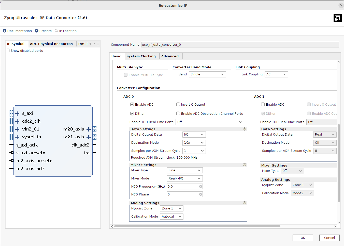Toggle Dither for ADC 0
The width and height of the screenshot is (344, 246).
pos(132,113)
